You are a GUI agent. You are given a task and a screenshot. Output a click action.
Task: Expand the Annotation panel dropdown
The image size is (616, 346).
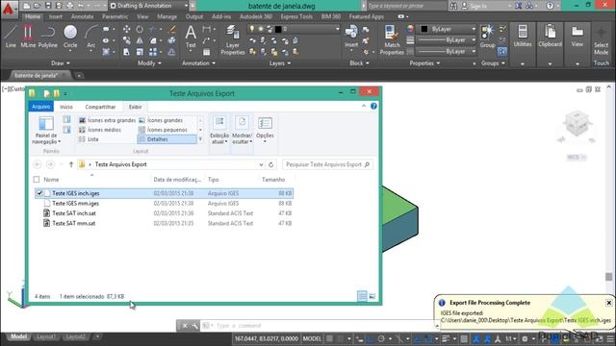(199, 63)
